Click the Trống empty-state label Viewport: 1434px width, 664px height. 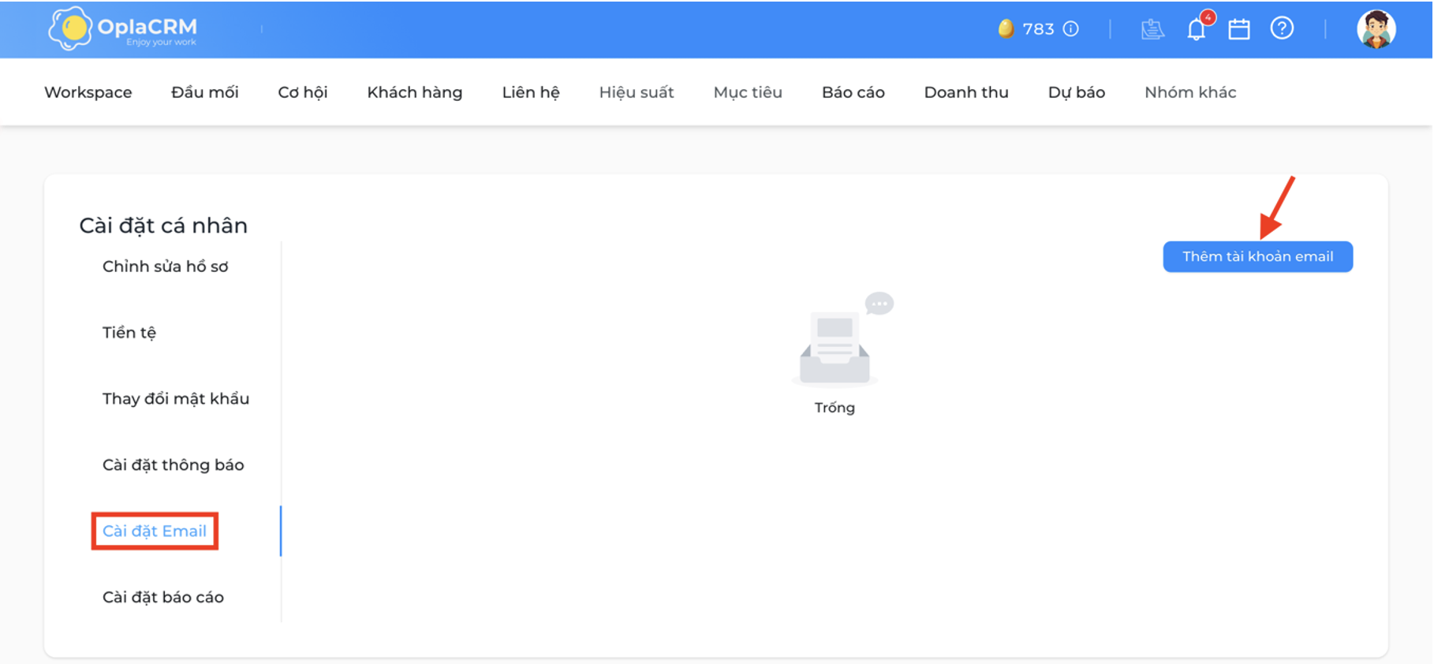835,408
